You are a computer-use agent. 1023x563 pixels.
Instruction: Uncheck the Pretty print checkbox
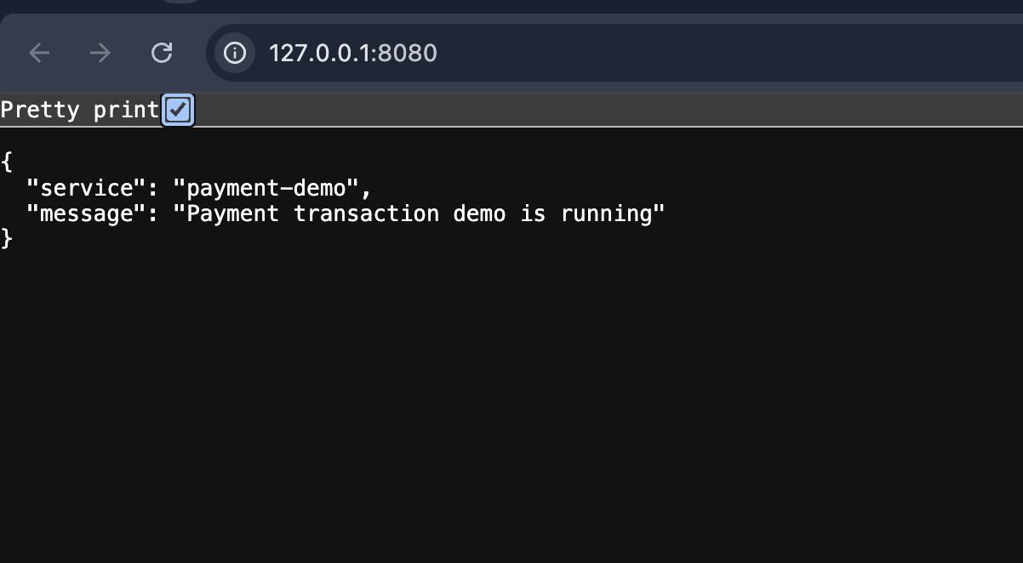[x=178, y=110]
